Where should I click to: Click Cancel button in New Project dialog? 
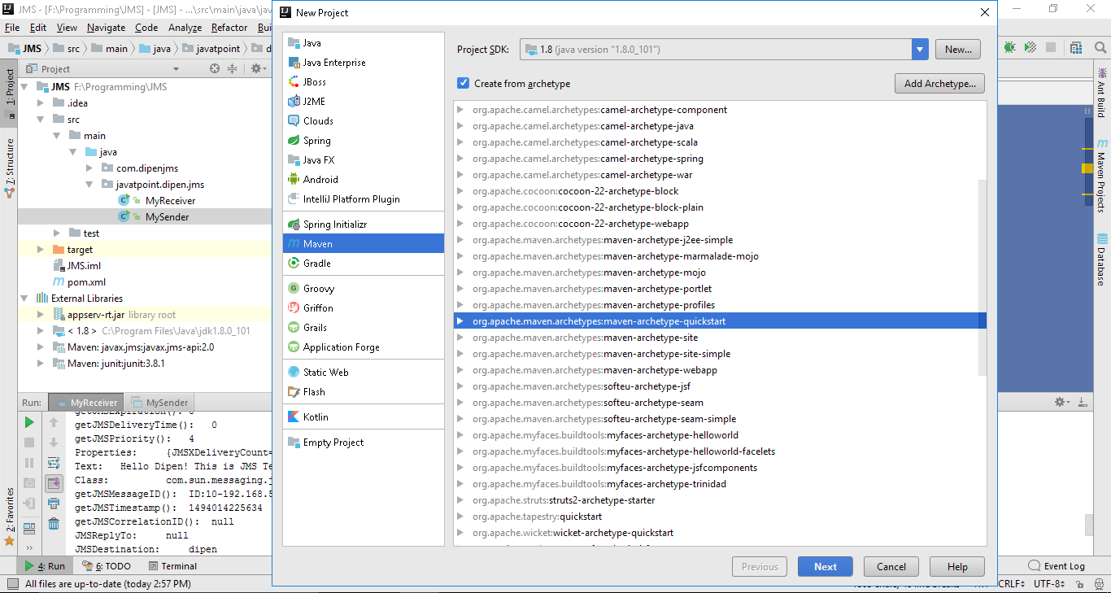(x=891, y=567)
